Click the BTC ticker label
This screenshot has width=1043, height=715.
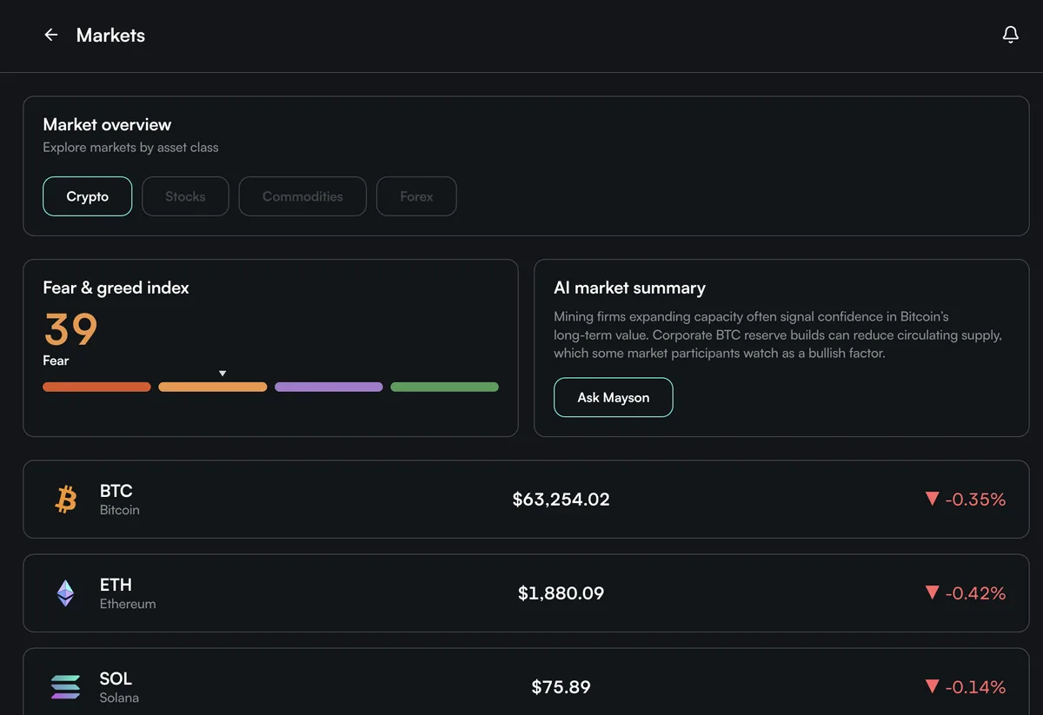tap(116, 491)
